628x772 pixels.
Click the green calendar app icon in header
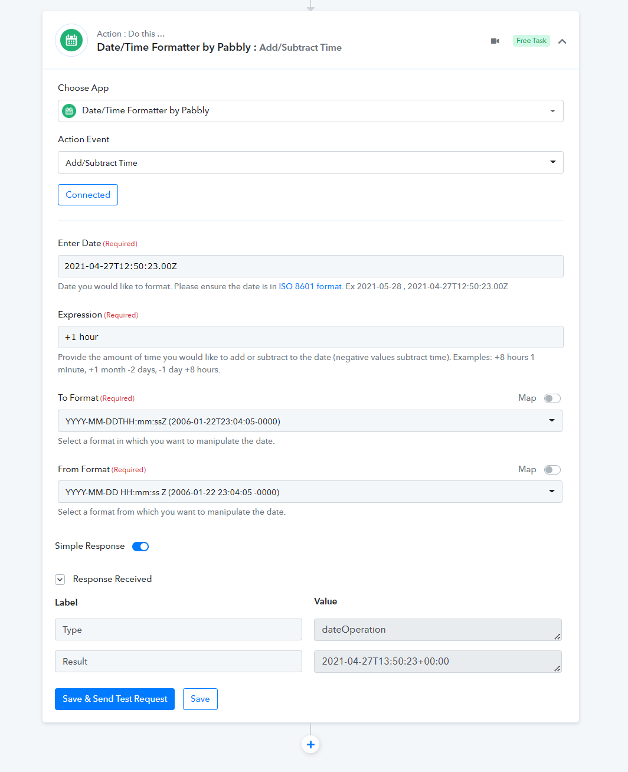pyautogui.click(x=71, y=41)
